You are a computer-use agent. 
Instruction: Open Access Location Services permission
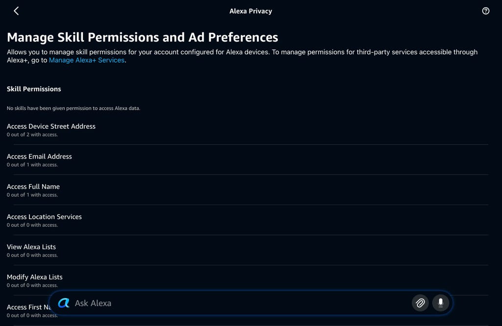(x=44, y=217)
